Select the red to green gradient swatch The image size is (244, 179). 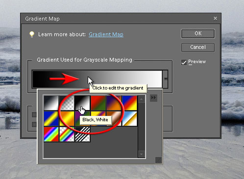click(x=98, y=103)
